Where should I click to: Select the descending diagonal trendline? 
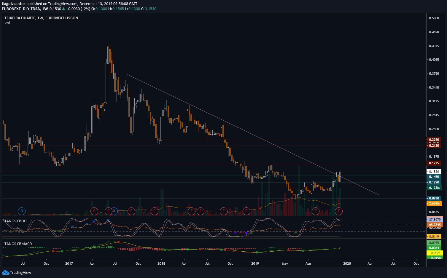(253, 135)
